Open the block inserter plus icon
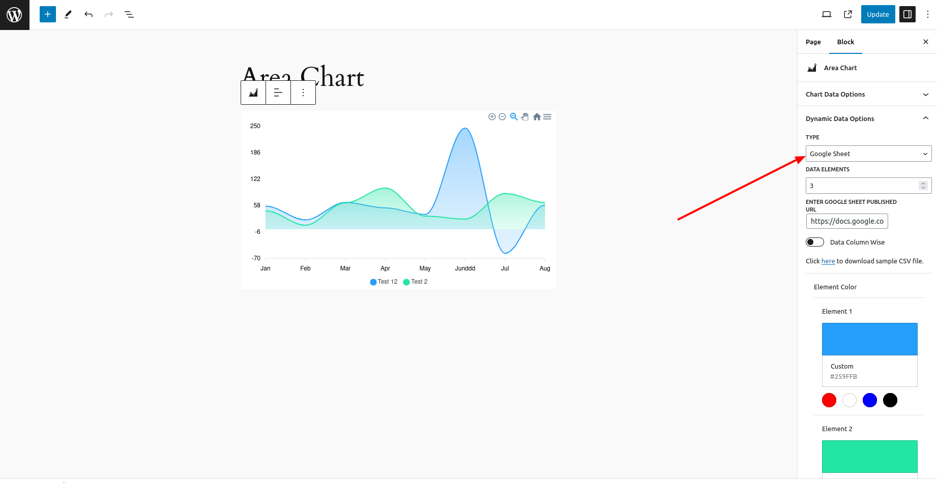Viewport: 937px width, 483px height. coord(47,14)
